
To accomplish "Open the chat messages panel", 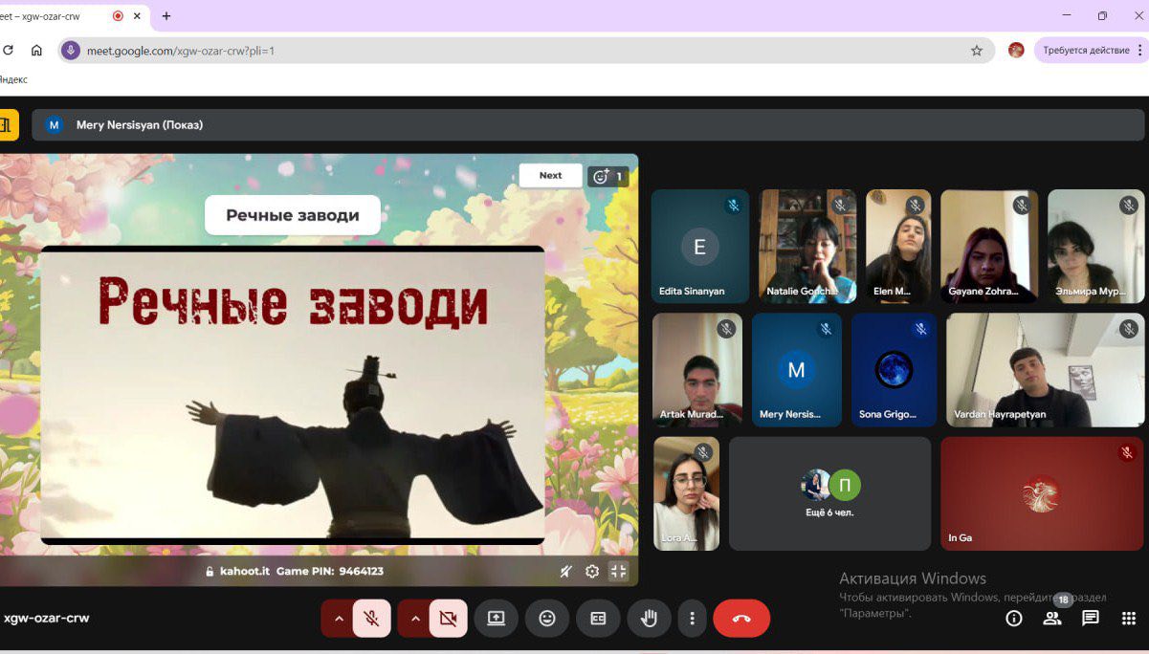I will pos(1090,619).
